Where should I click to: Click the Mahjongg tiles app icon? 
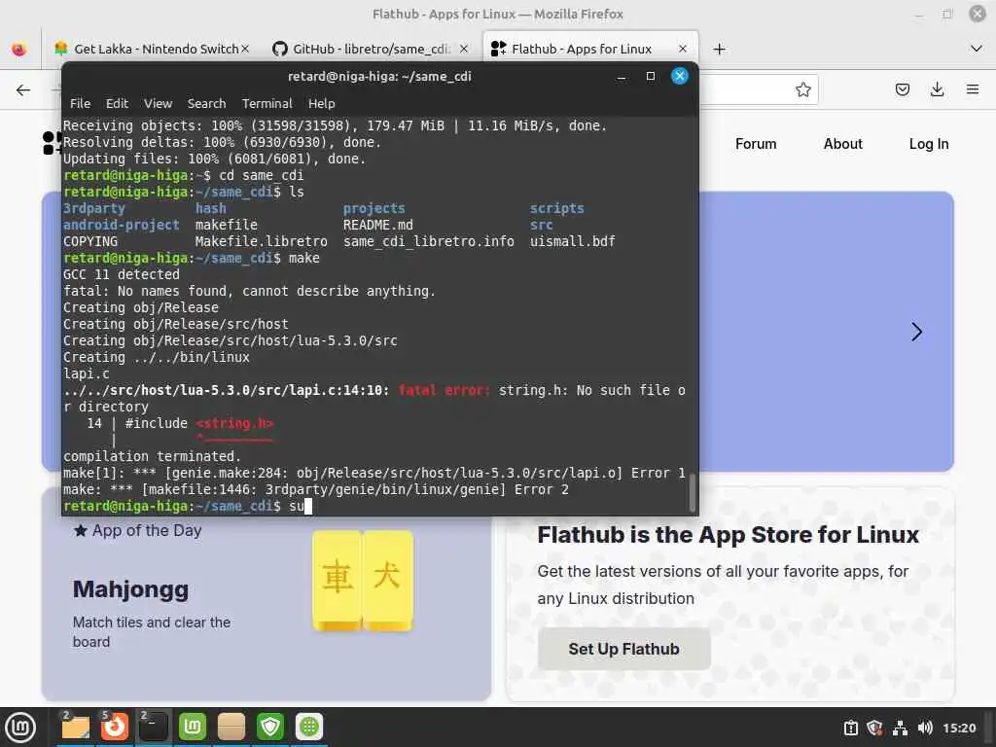coord(363,582)
